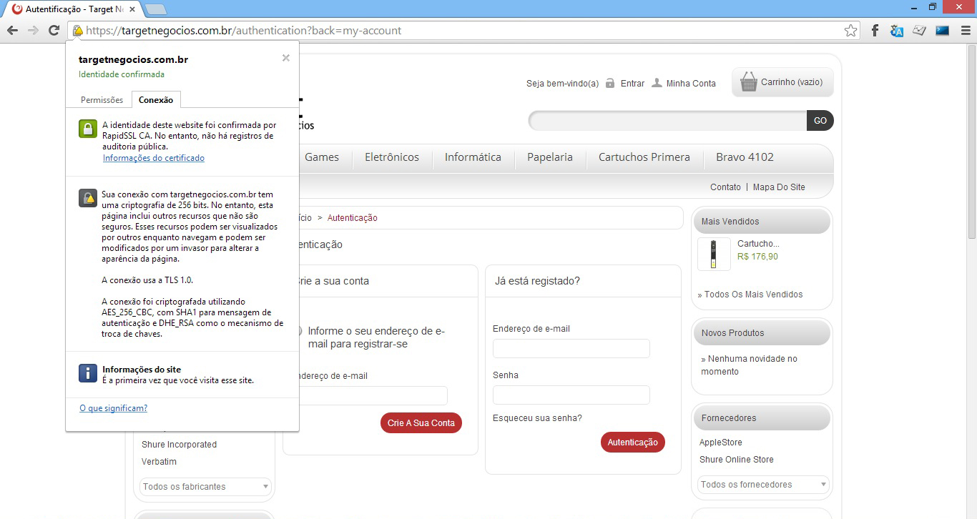Close the Autentificação browser tab
977x519 pixels.
[x=132, y=9]
